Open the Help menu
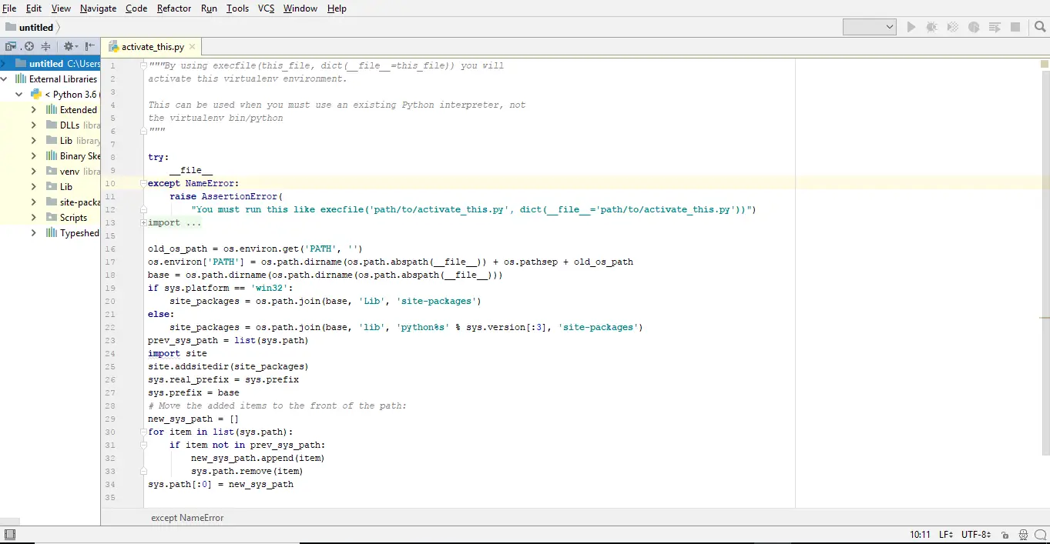This screenshot has width=1050, height=544. click(337, 8)
